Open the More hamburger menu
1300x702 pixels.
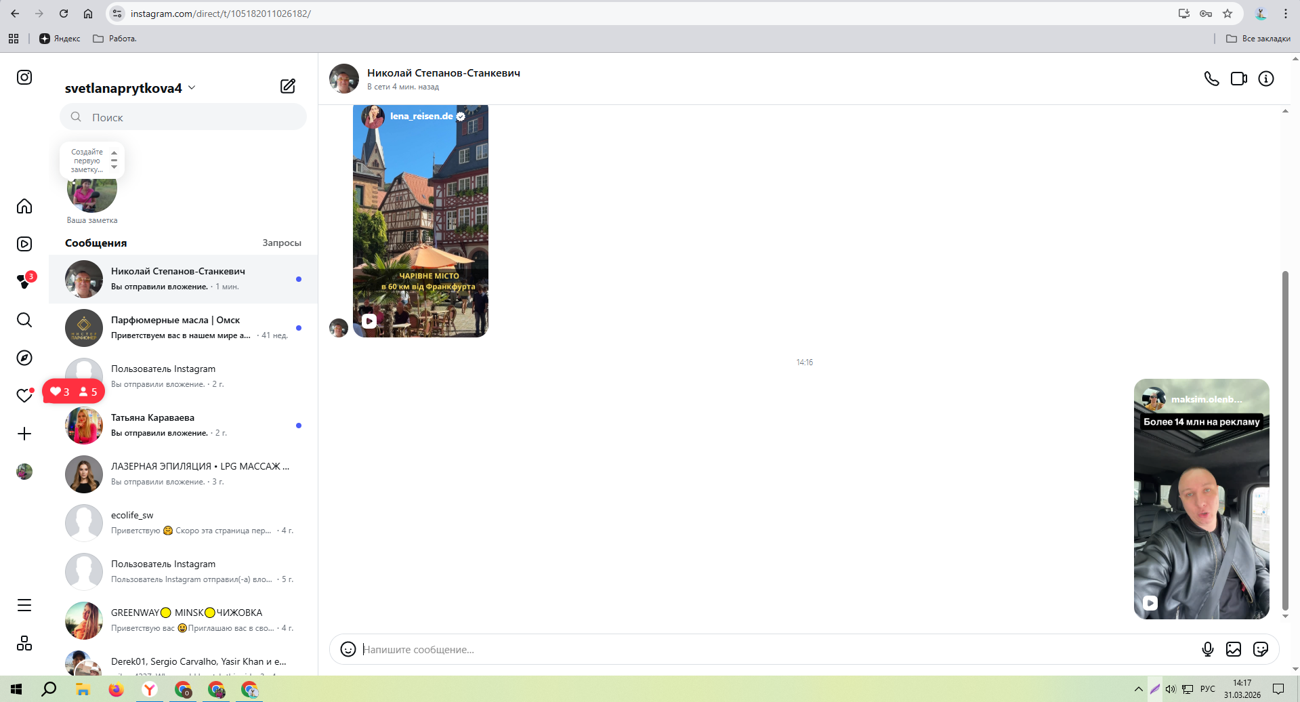[24, 605]
